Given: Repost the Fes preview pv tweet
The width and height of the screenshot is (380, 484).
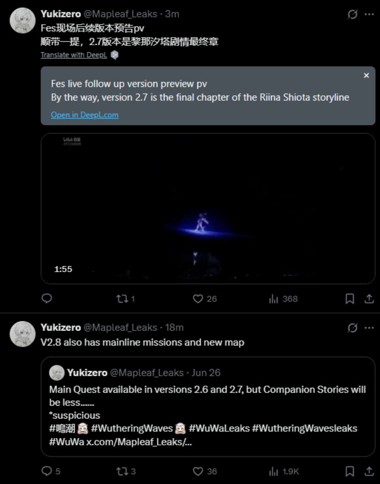Looking at the screenshot, I should click(122, 299).
